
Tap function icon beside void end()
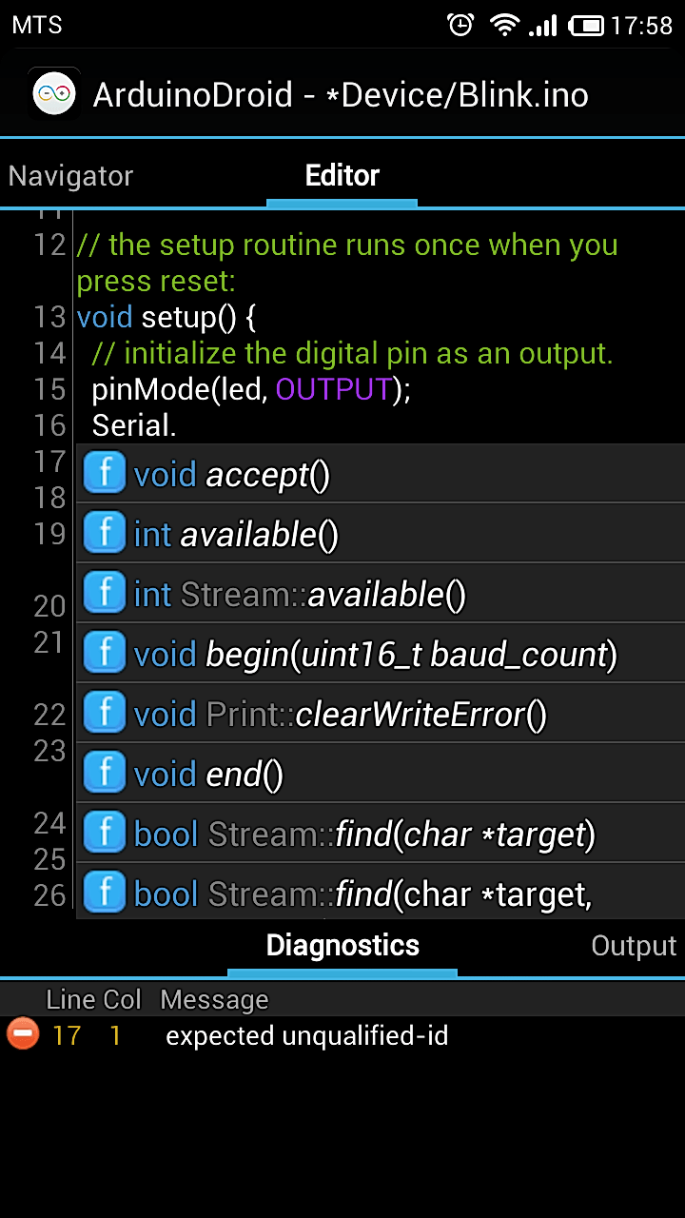click(105, 773)
